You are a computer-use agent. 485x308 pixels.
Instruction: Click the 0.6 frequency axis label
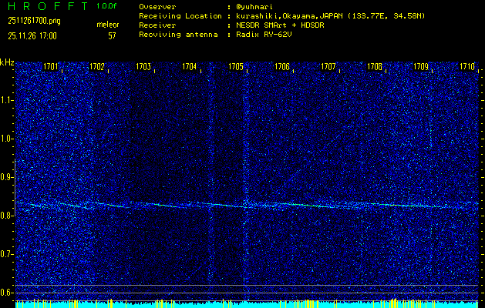(7, 293)
